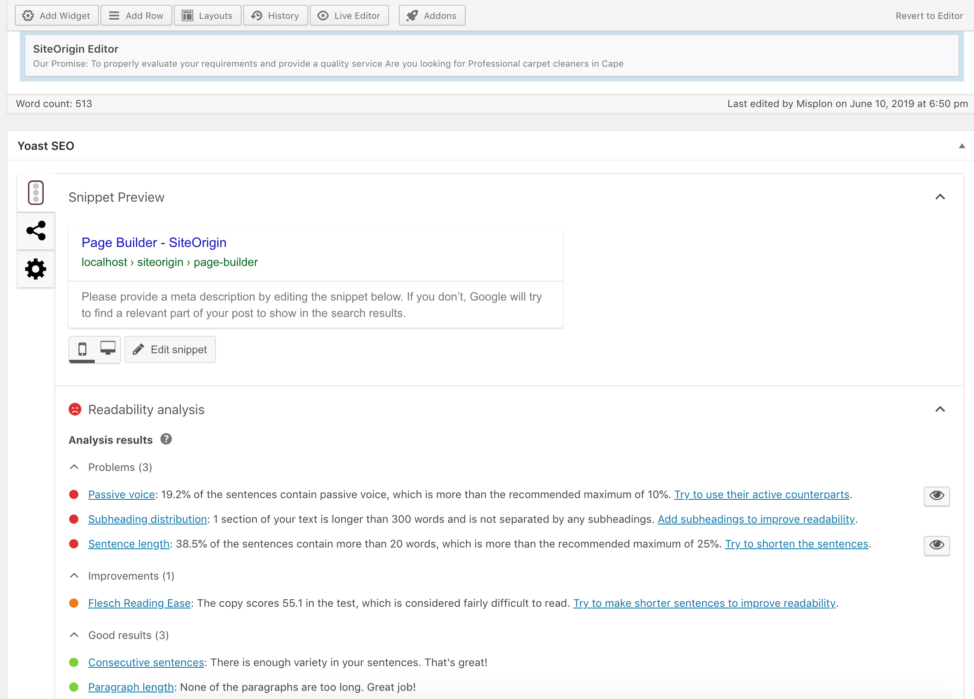This screenshot has width=974, height=699.
Task: Collapse the Good results (3) list
Action: 74,635
